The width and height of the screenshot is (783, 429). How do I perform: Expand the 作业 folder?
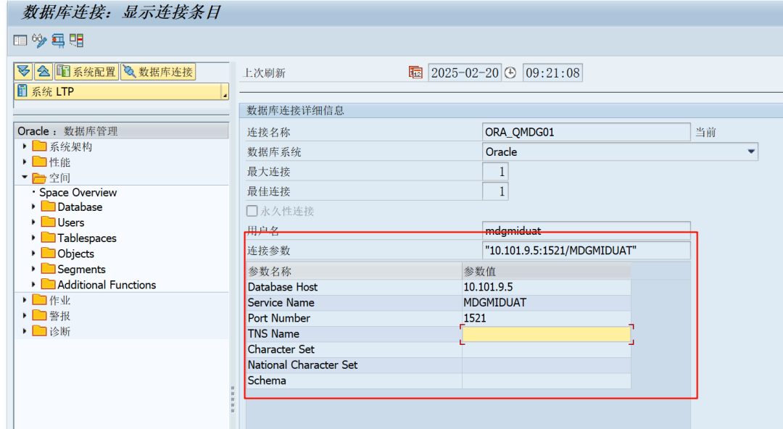[25, 300]
